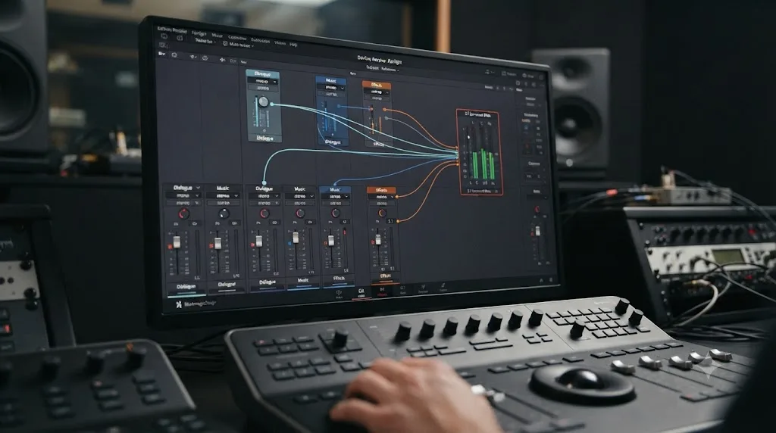The height and width of the screenshot is (433, 776).
Task: Open the Mute dropdown in the top-left toolbar
Action: coord(242,45)
